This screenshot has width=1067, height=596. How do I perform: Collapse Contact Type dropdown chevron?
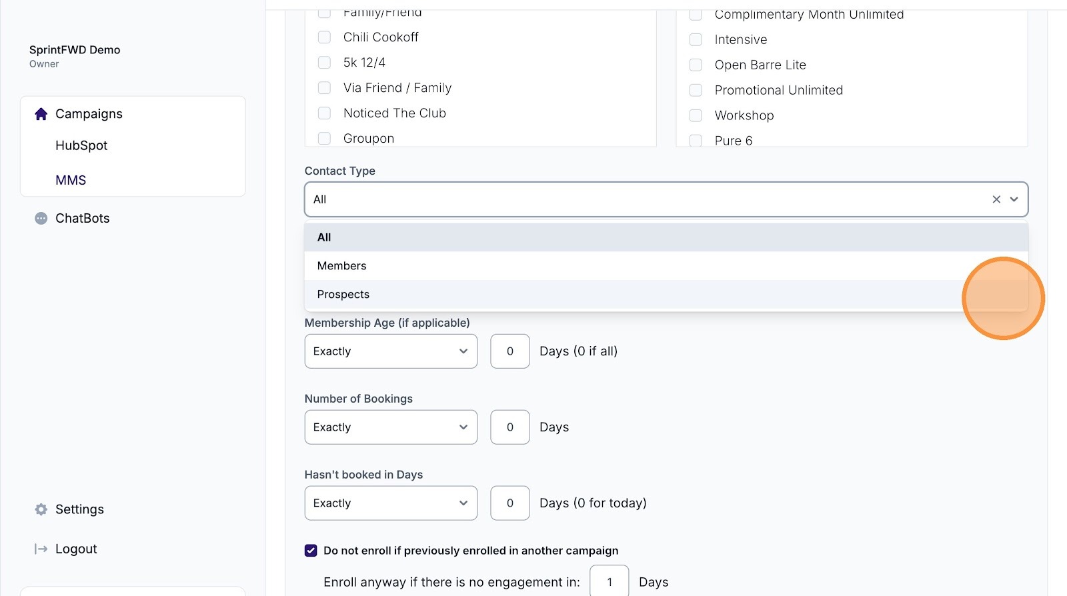tap(1014, 199)
